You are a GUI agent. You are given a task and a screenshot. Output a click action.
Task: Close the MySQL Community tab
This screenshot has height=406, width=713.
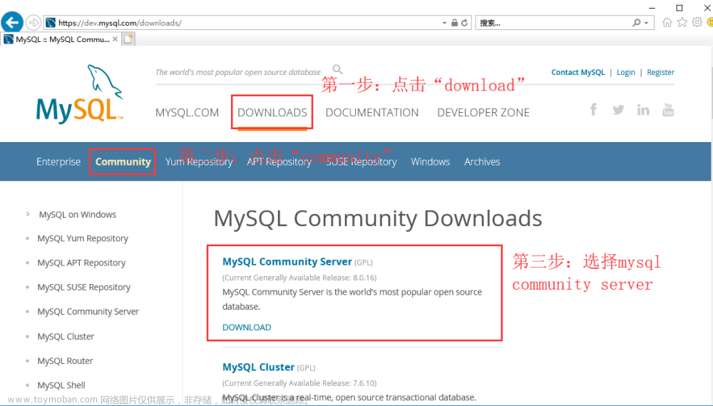click(115, 39)
